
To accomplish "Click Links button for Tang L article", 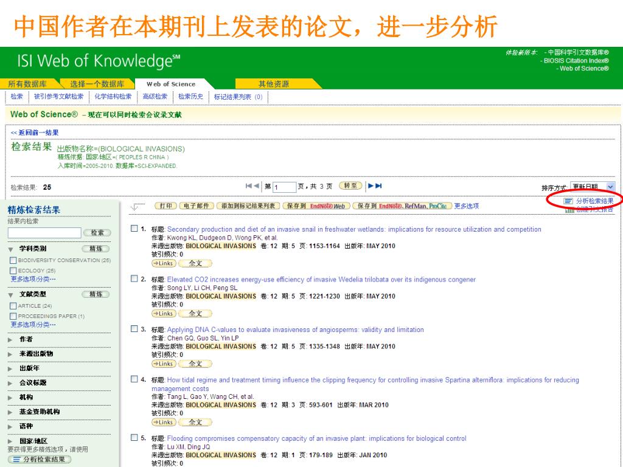I will 163,422.
